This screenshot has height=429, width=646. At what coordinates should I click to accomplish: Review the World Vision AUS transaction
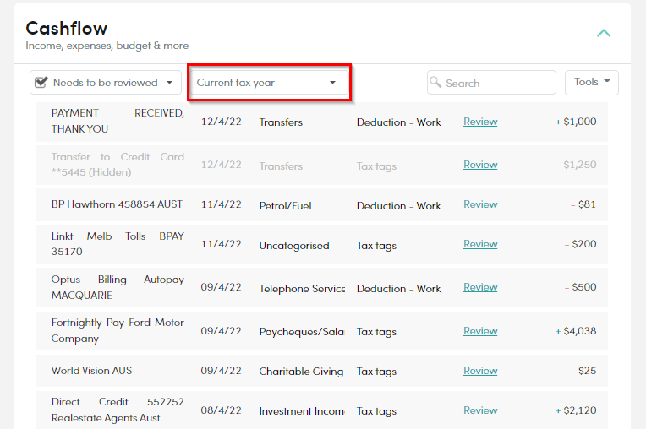coord(480,371)
